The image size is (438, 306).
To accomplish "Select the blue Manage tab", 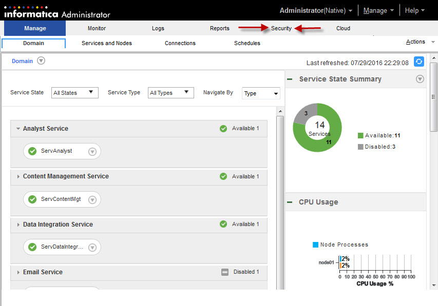I will click(35, 28).
